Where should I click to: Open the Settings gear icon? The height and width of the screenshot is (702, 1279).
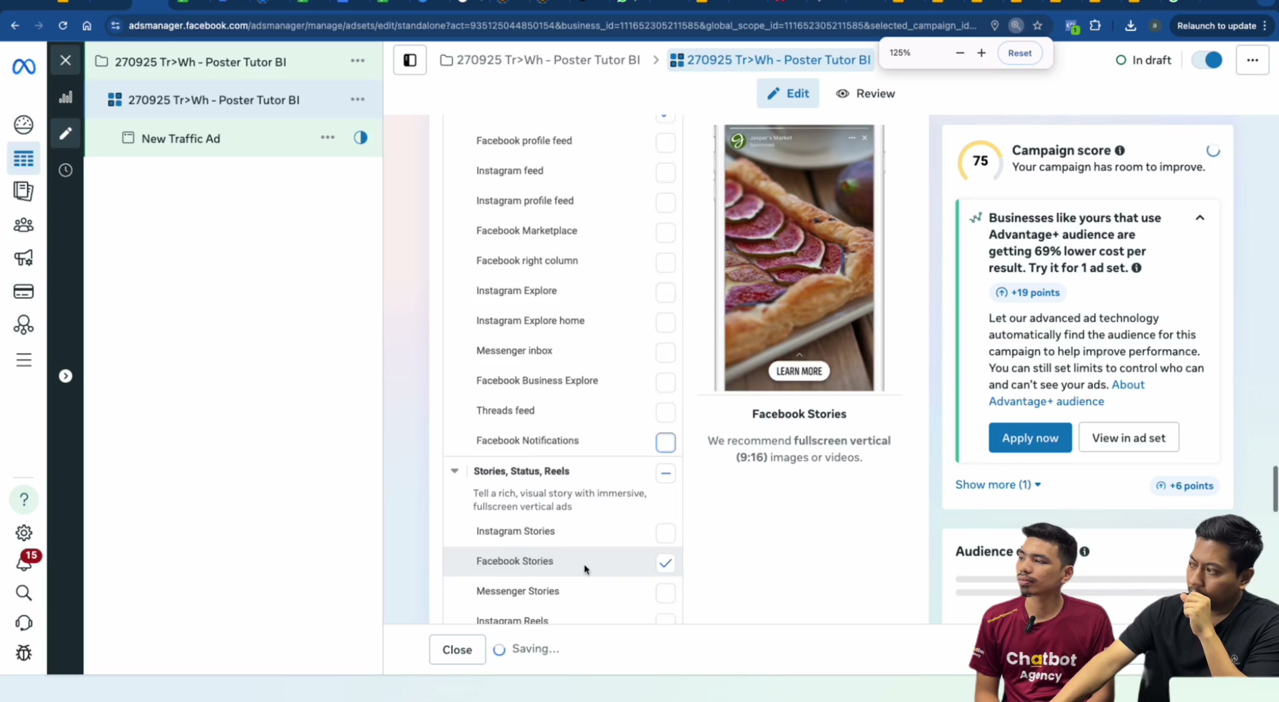click(x=23, y=533)
